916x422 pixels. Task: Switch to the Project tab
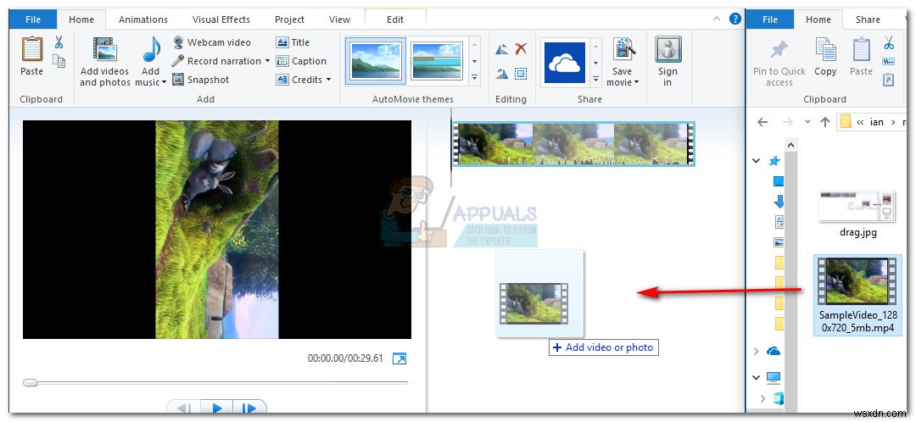click(x=290, y=19)
